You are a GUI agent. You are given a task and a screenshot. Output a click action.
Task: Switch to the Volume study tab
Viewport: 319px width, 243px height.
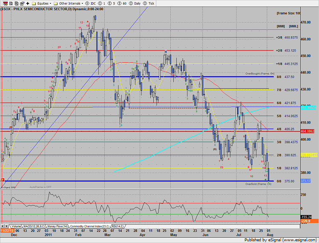tap(16, 226)
